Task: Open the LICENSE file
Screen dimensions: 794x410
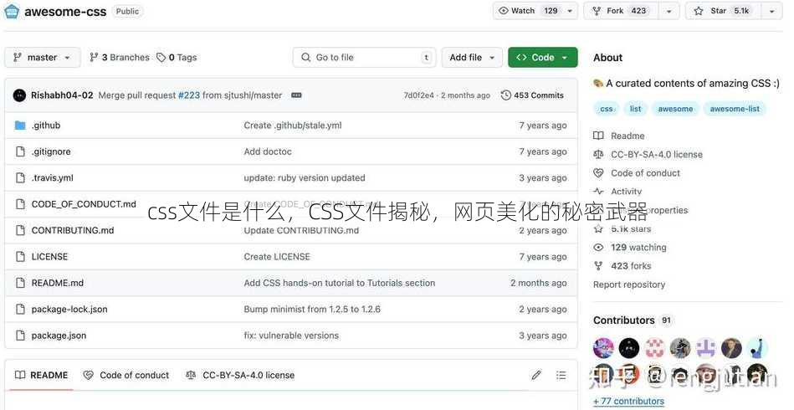Action: (49, 257)
